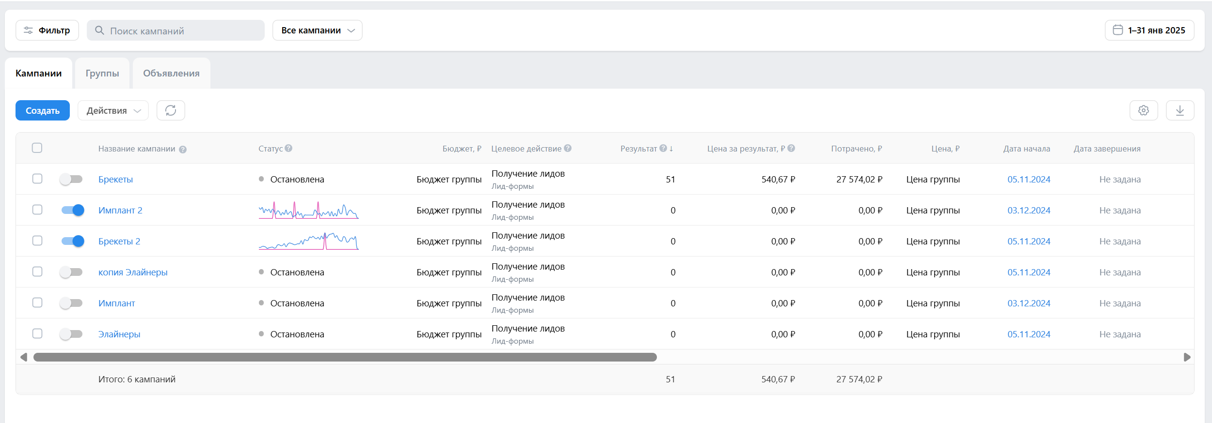Image resolution: width=1212 pixels, height=423 pixels.
Task: Check the box for Элайнеры campaign row
Action: [37, 334]
